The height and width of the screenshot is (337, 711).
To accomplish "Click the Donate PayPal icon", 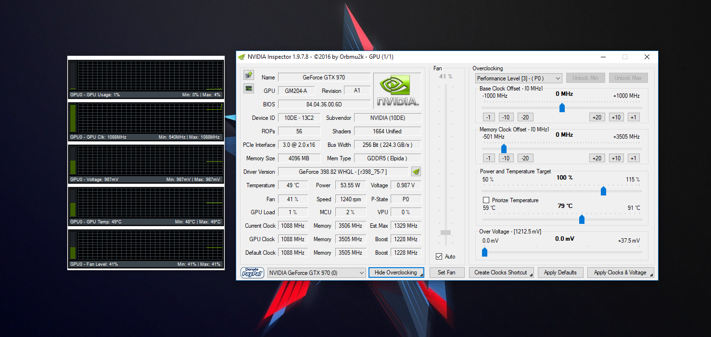I will tap(252, 272).
